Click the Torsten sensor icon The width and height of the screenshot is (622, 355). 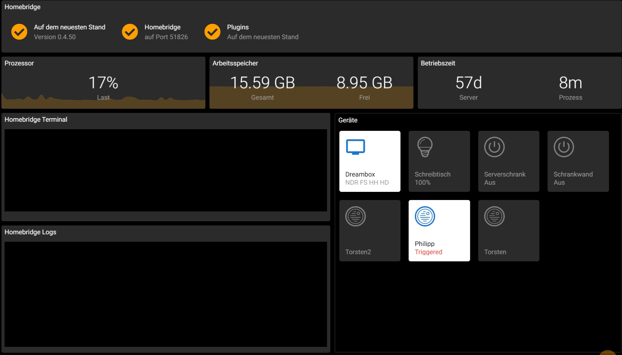tap(494, 216)
